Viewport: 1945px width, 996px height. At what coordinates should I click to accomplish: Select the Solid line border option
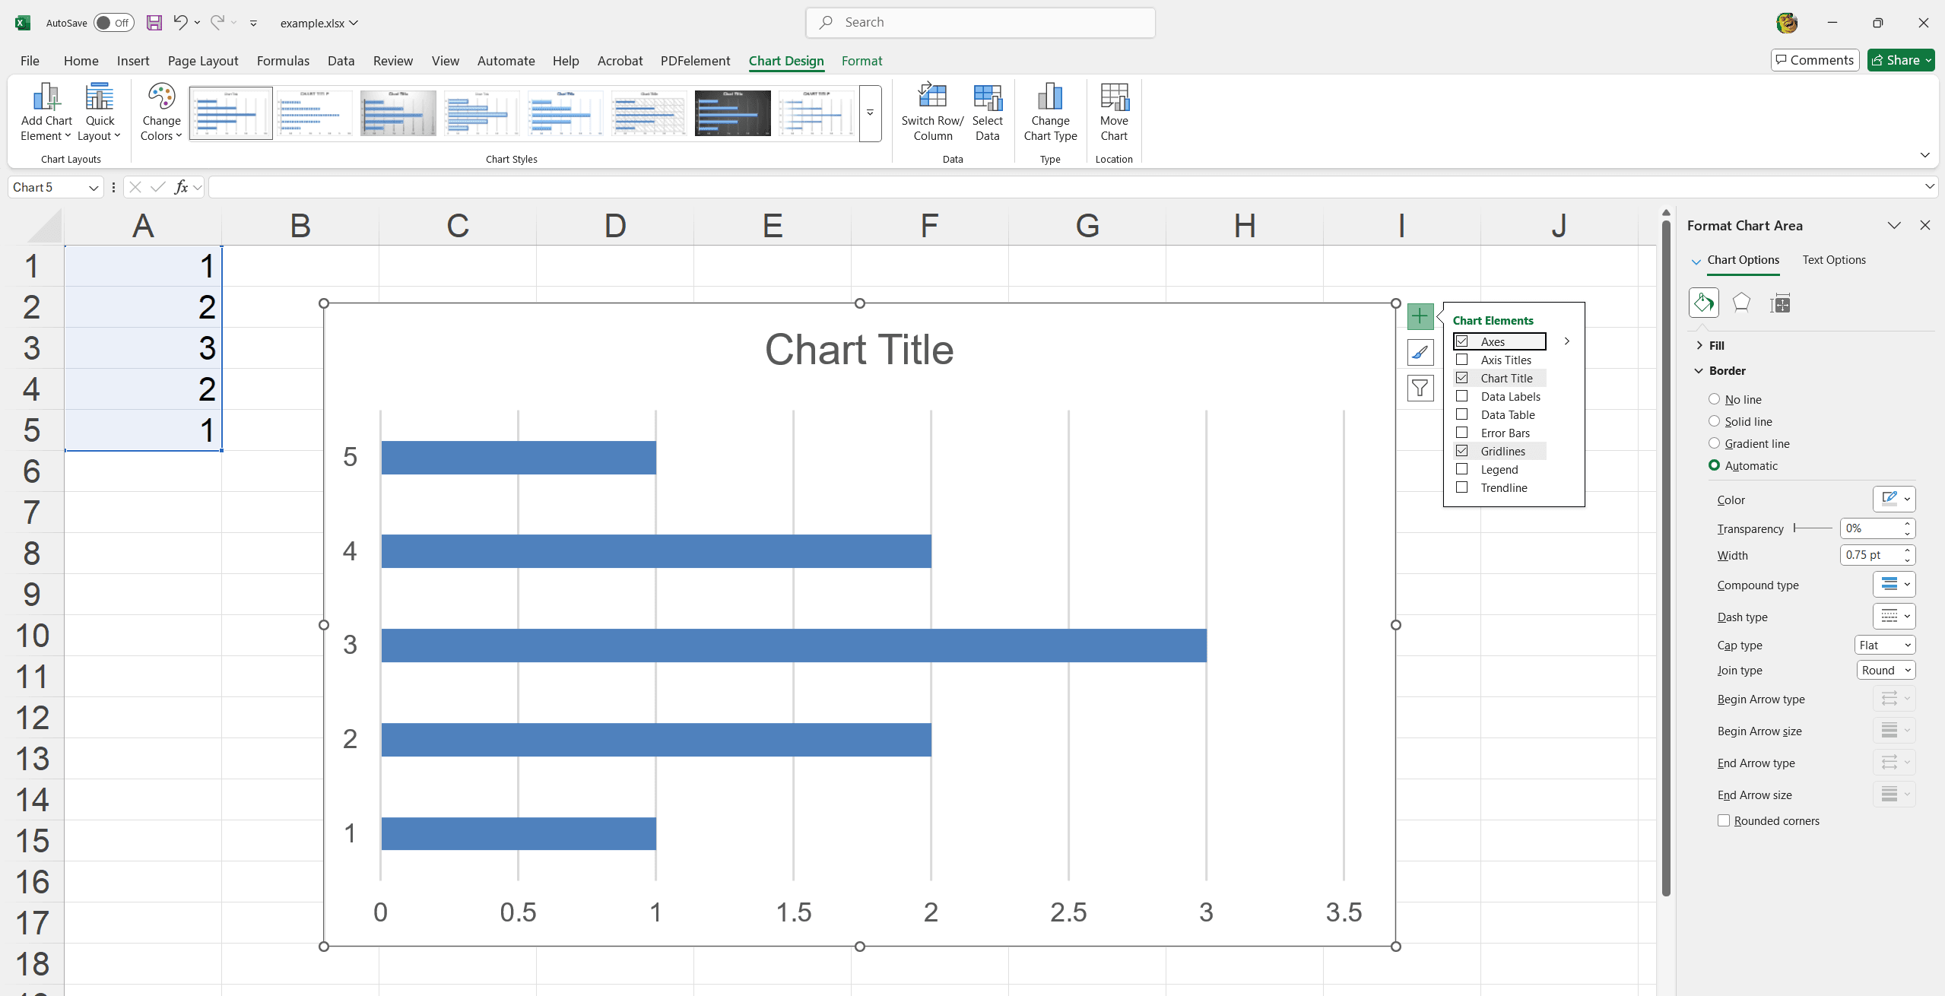(1714, 421)
